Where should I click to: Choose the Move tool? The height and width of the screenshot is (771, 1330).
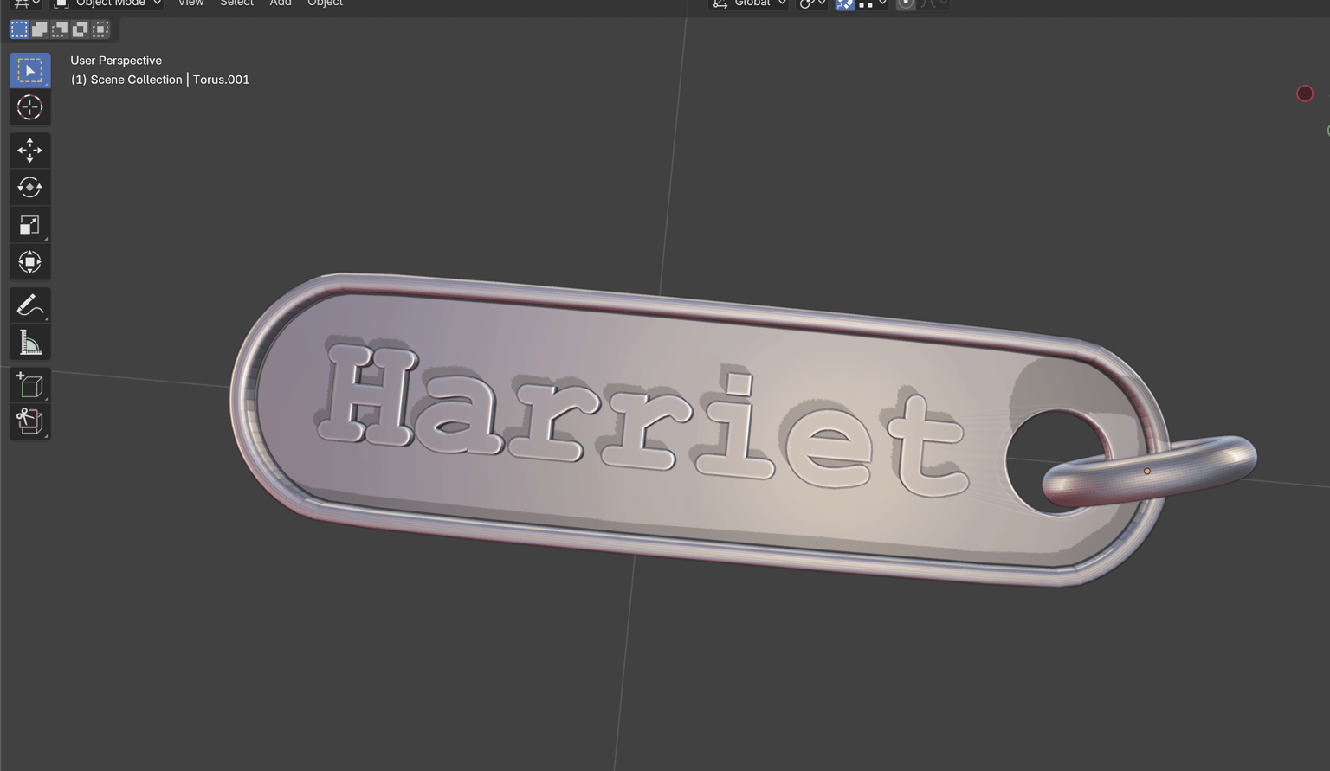coord(29,151)
